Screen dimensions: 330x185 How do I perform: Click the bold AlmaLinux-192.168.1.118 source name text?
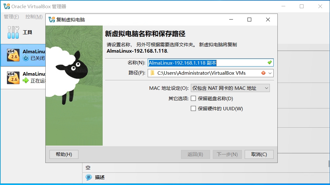[x=137, y=51]
